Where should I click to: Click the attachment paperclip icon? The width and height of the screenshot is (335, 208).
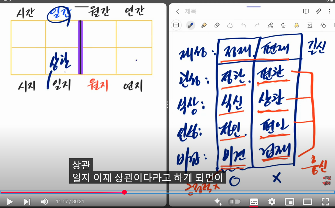click(318, 11)
